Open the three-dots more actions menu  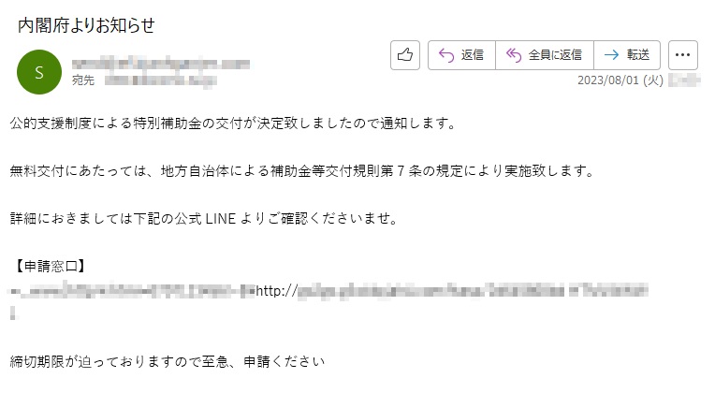(682, 55)
